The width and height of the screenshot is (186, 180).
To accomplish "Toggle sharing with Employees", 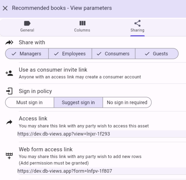I will (70, 54).
